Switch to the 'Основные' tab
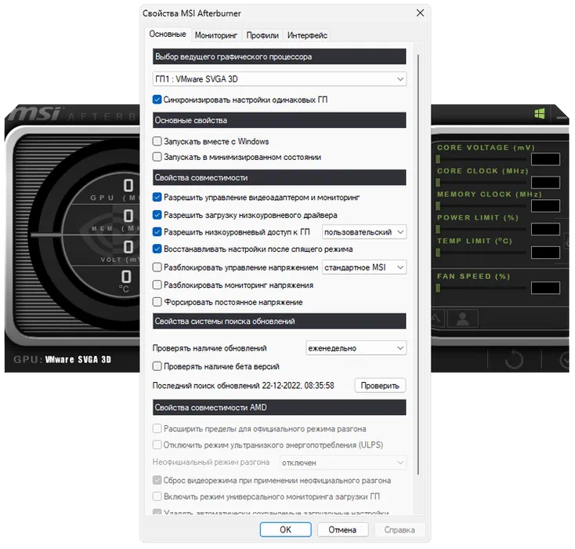This screenshot has width=575, height=549. (168, 35)
